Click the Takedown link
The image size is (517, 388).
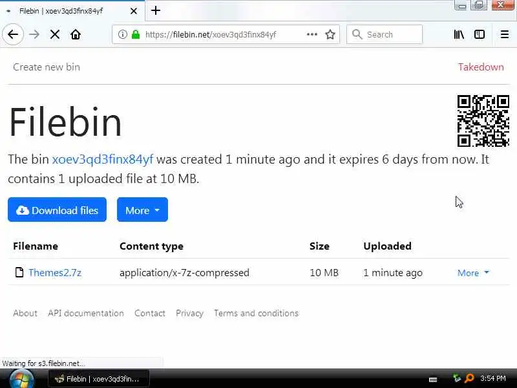481,67
